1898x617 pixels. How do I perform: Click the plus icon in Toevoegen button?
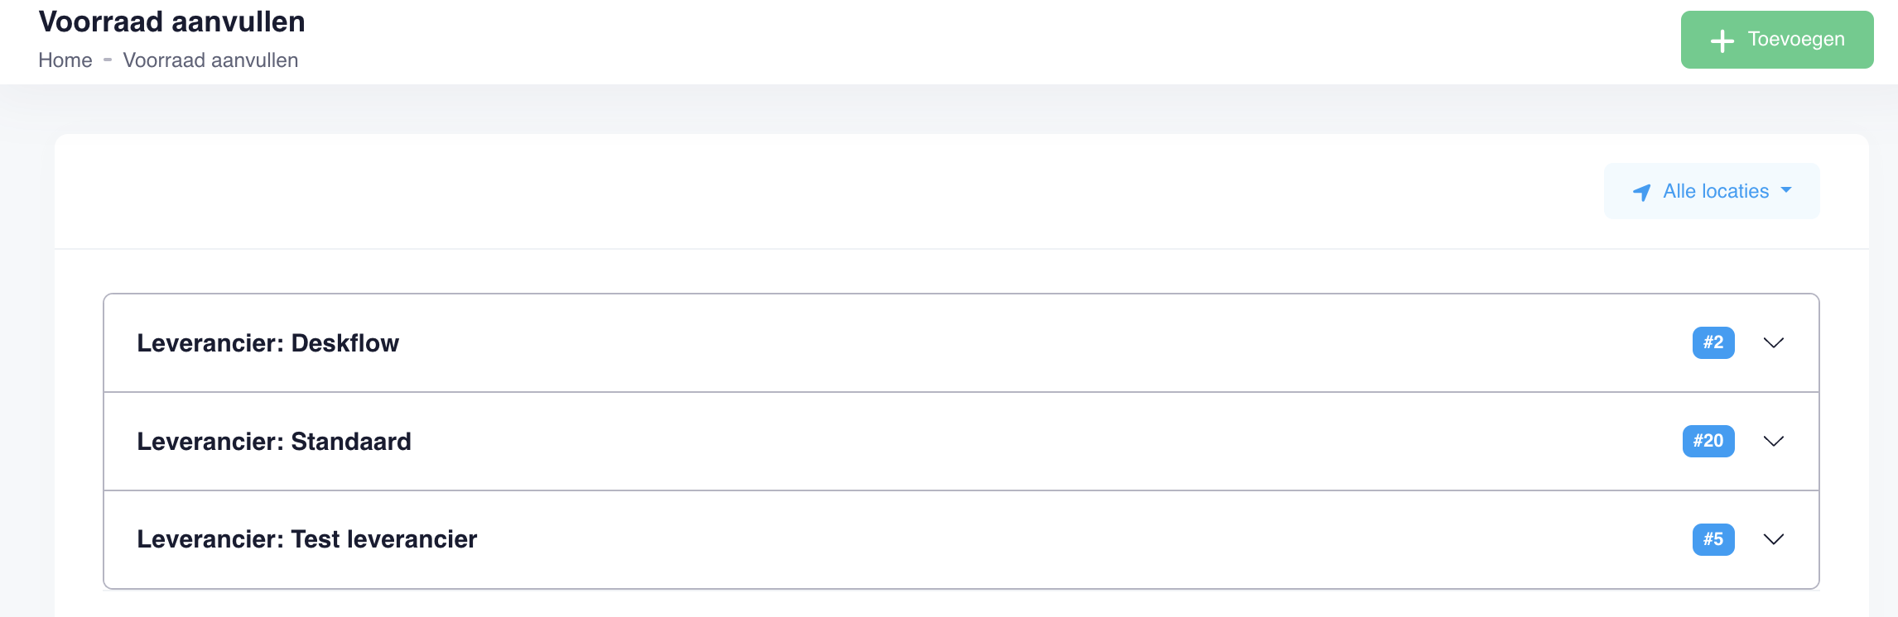coord(1722,41)
